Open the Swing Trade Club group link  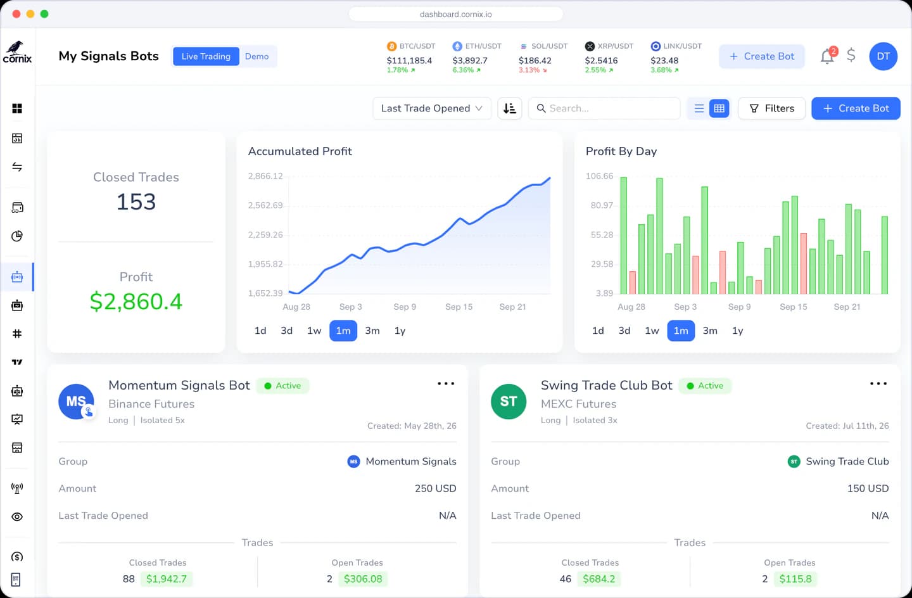coord(838,461)
